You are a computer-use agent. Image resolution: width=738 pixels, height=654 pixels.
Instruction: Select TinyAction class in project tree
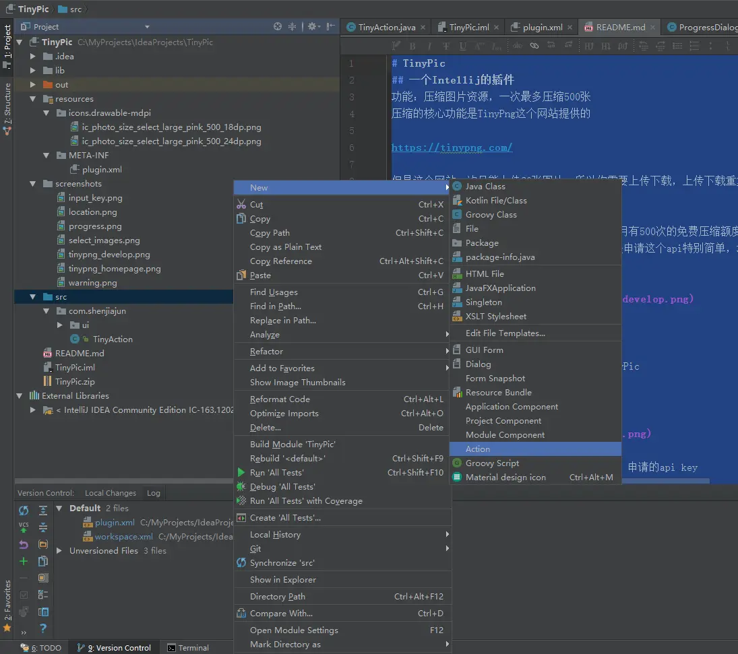click(113, 339)
